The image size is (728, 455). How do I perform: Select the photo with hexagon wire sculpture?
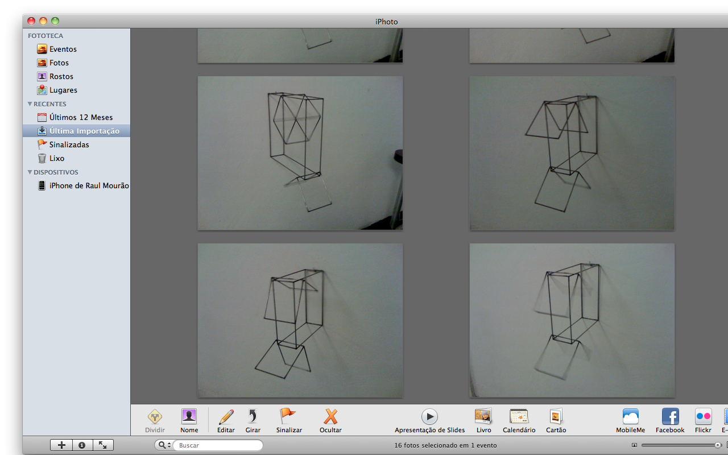[300, 153]
